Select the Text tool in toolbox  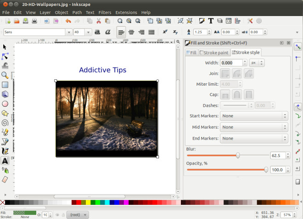tap(5, 161)
